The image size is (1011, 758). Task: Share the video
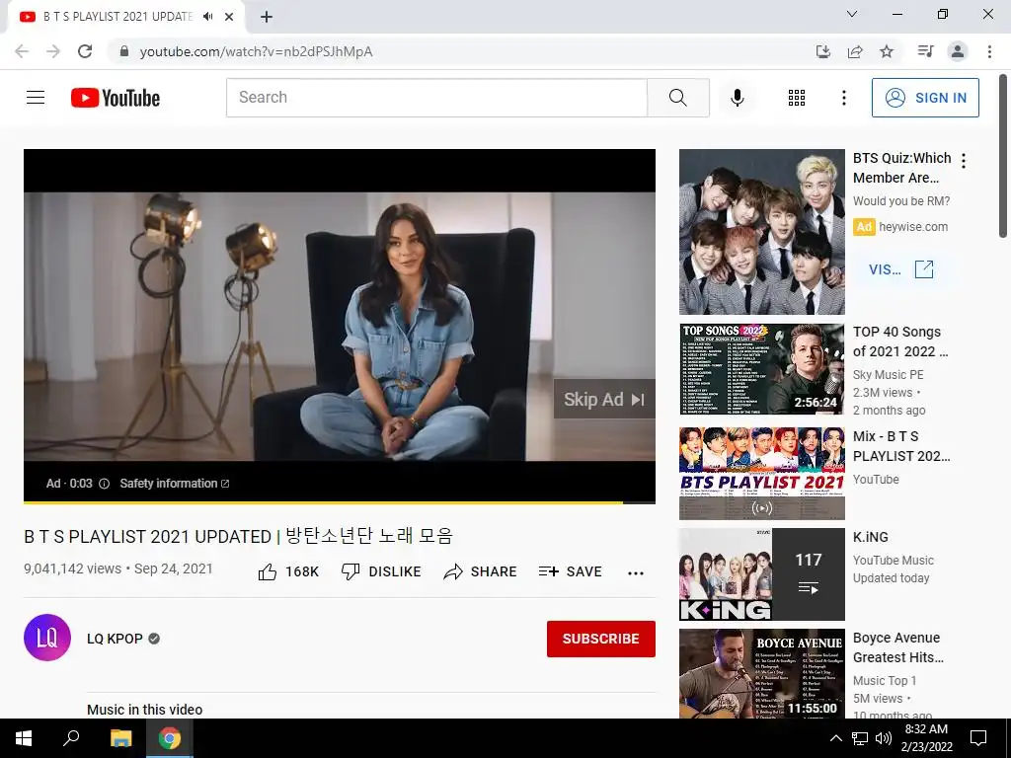coord(481,571)
